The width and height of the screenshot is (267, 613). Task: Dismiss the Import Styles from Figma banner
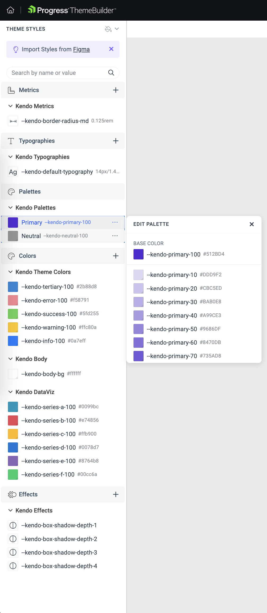111,49
